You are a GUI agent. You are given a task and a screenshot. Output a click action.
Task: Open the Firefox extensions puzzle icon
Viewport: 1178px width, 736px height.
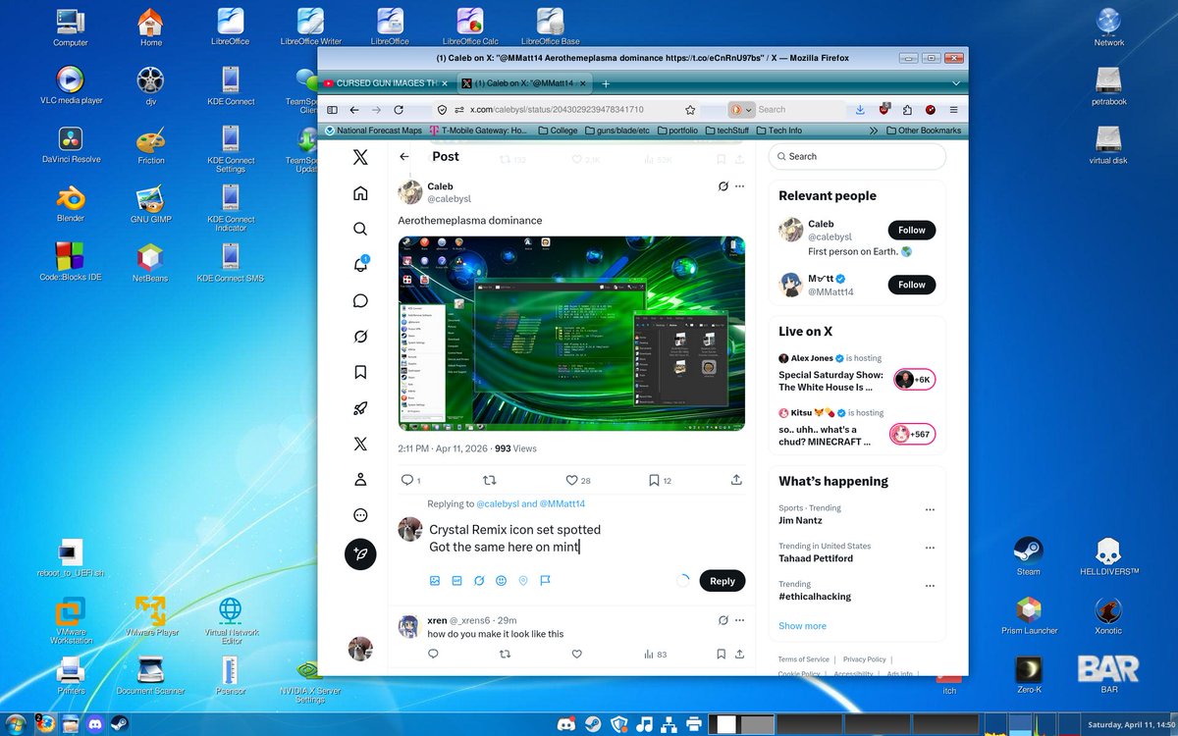907,110
